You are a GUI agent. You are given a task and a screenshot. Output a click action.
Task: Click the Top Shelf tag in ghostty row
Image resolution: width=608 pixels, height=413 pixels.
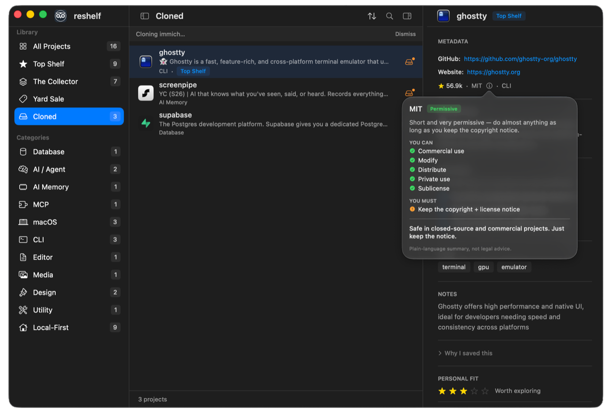(193, 71)
